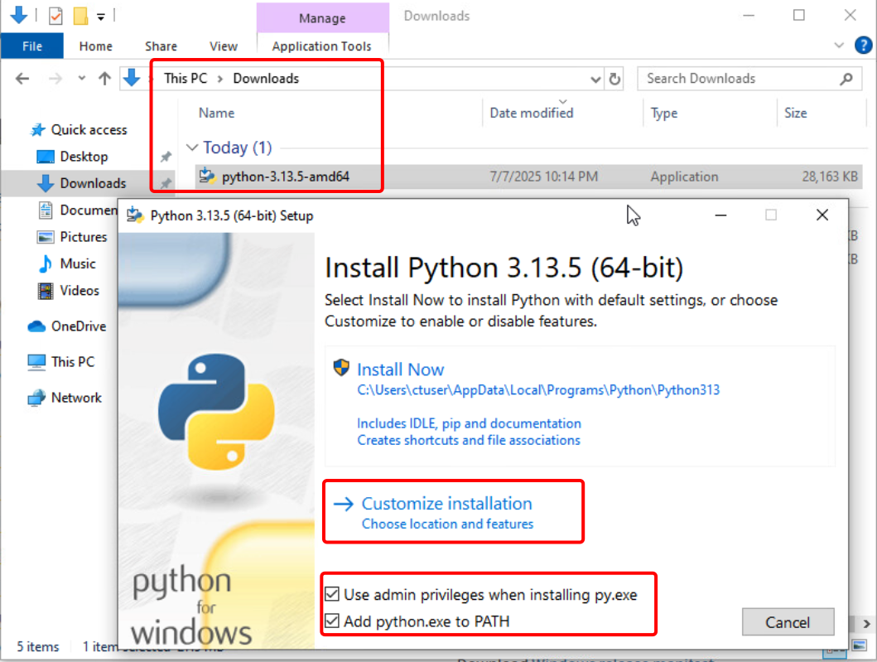Open the Application Tools Manage tab
877x662 pixels.
322,17
